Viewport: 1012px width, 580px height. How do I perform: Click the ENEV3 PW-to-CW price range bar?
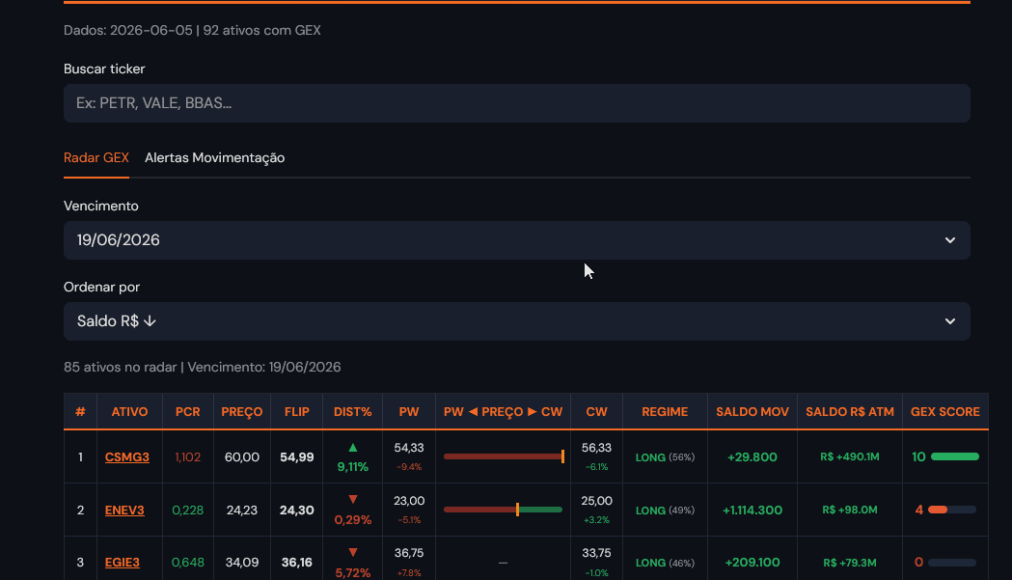pyautogui.click(x=504, y=510)
